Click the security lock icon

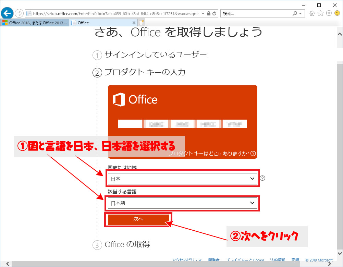pos(208,14)
